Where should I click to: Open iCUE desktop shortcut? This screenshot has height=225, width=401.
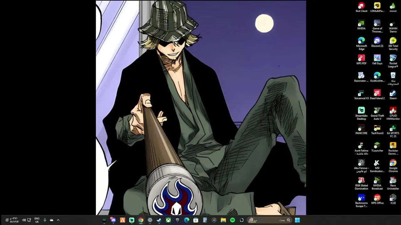point(393,200)
